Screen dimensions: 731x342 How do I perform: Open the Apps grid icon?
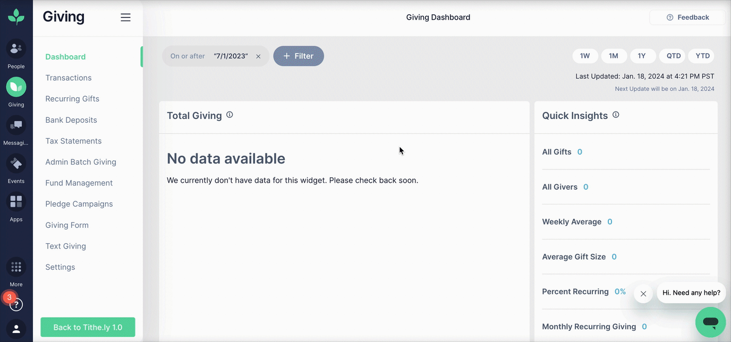16,202
